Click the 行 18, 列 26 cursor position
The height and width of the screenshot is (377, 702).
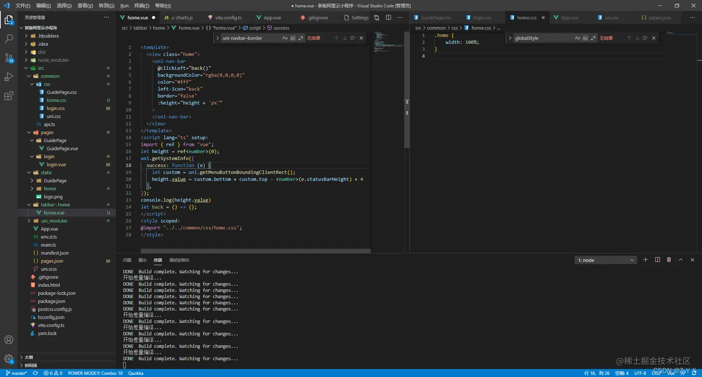coord(597,373)
